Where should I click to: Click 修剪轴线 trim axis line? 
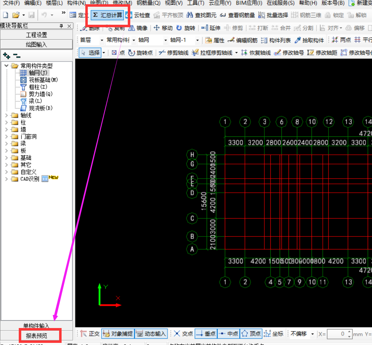[x=174, y=52]
